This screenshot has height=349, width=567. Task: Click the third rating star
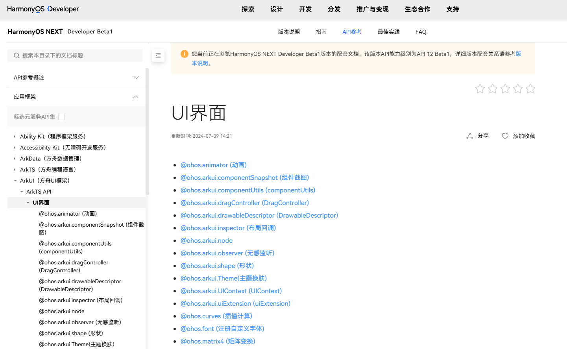click(x=505, y=89)
